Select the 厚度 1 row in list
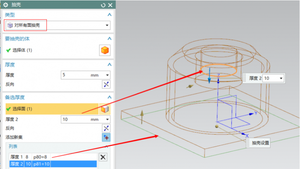 click(x=52, y=157)
